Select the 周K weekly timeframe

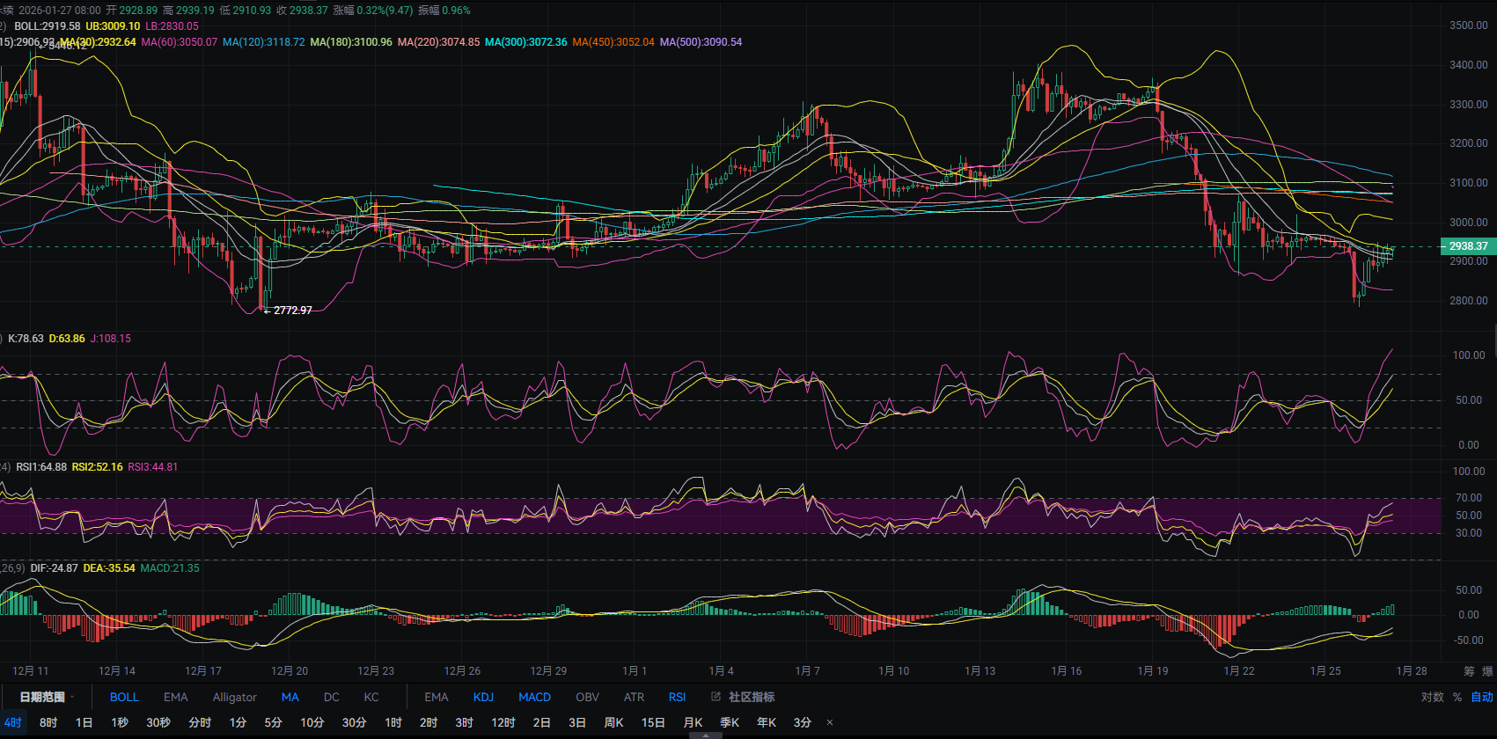[613, 722]
